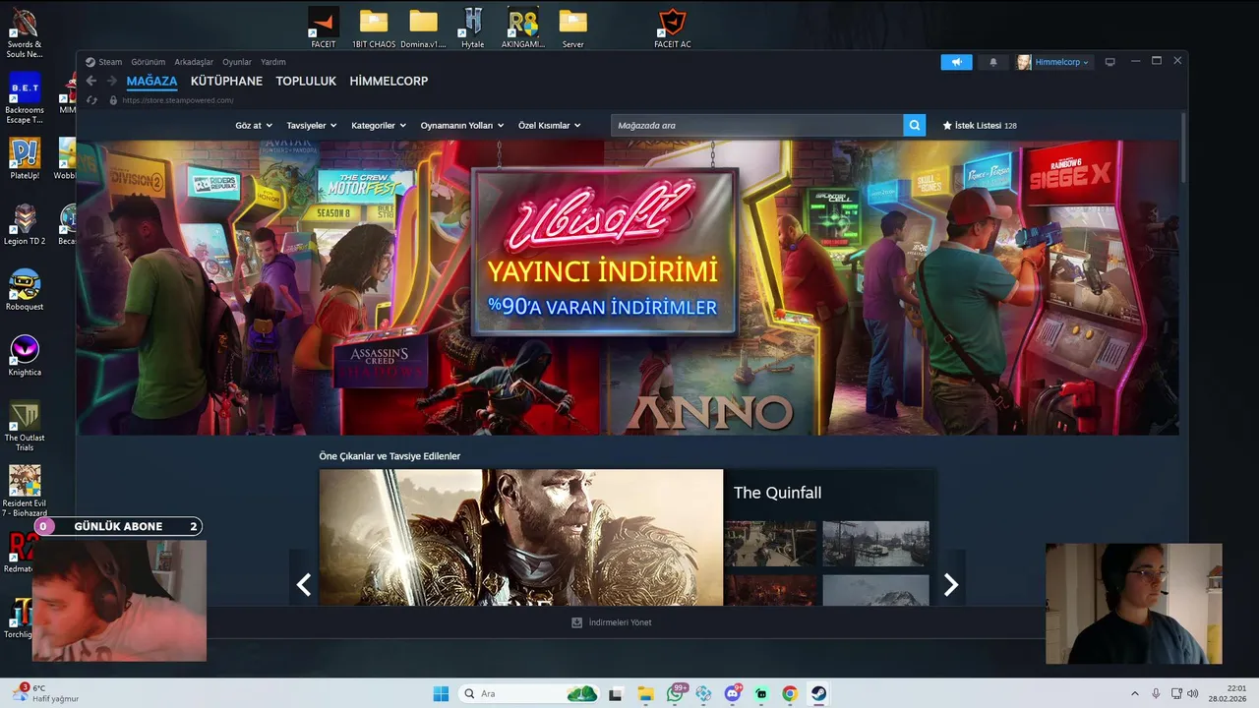Open the Server desktop folder

click(x=572, y=28)
